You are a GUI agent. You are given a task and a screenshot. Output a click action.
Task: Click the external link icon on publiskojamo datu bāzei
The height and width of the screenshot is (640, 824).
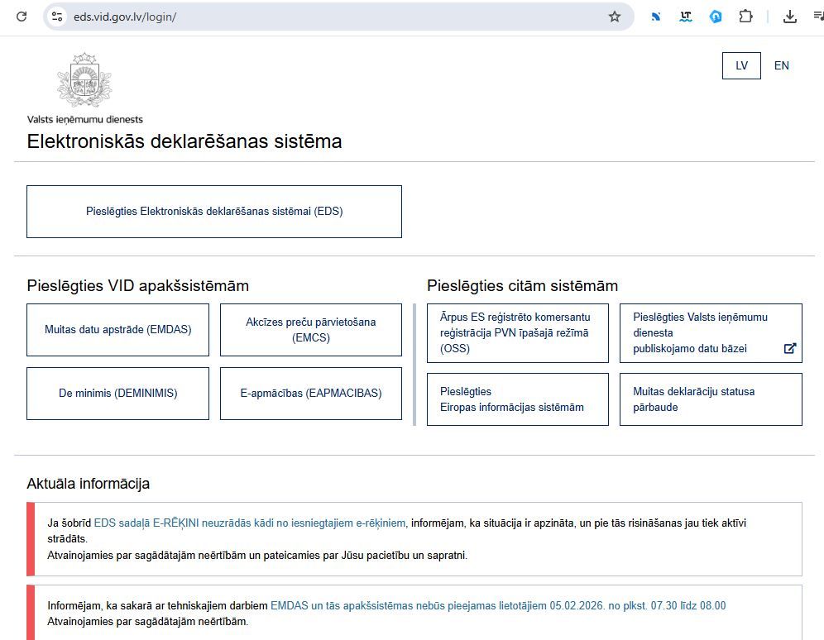[789, 348]
